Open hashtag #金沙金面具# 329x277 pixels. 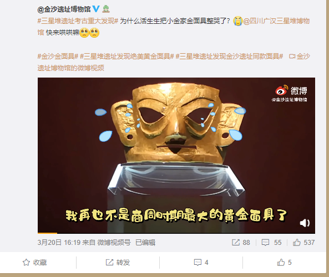coord(58,56)
